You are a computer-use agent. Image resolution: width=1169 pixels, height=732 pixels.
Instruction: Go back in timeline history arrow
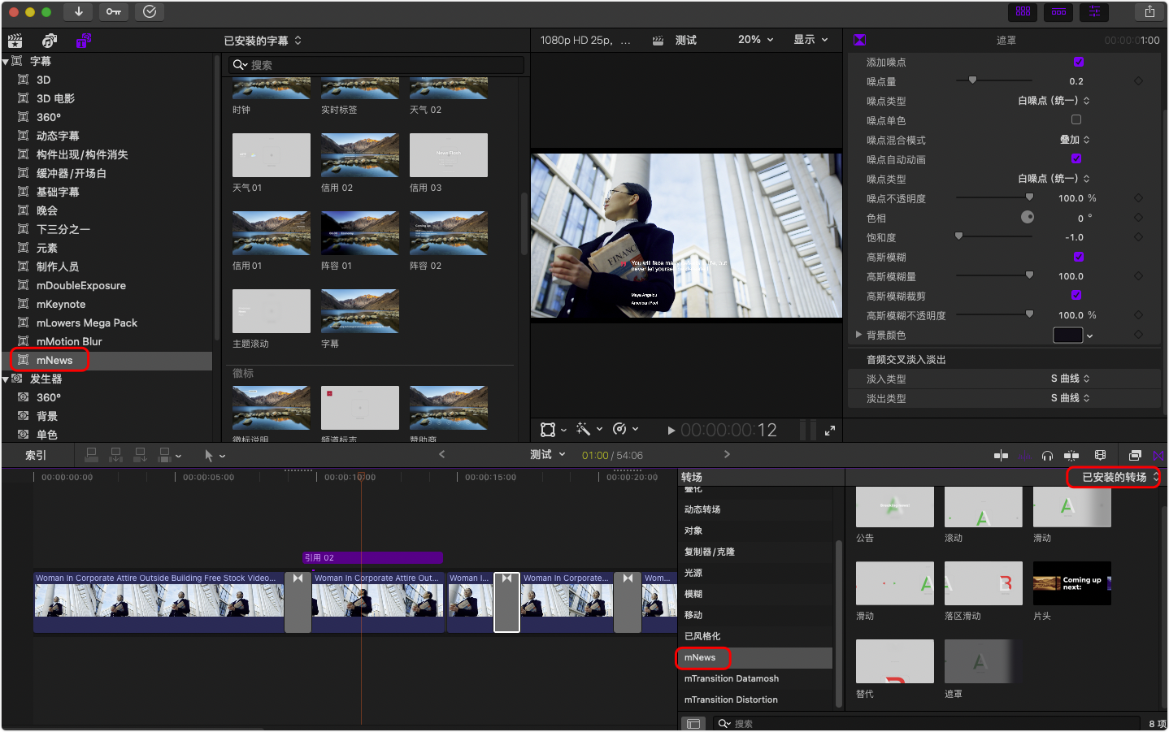tap(441, 454)
